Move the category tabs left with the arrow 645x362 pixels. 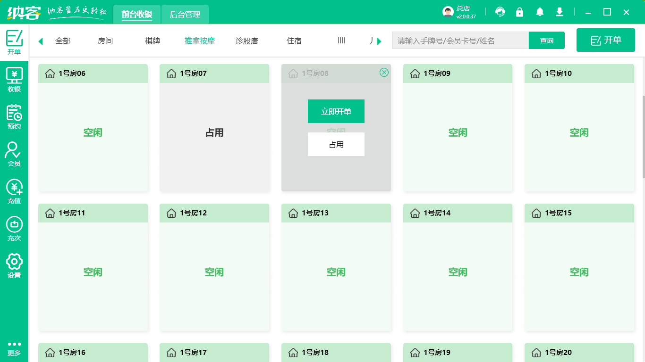pos(41,41)
